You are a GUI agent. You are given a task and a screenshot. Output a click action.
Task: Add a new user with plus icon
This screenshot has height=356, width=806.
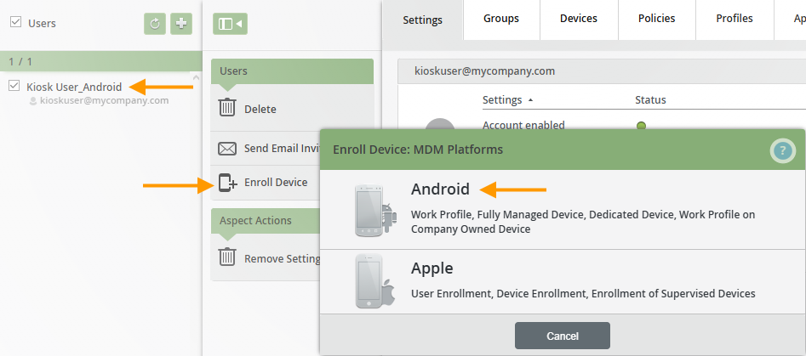[181, 24]
